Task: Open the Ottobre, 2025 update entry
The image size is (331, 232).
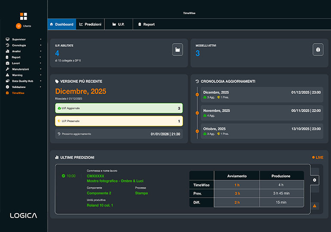Action: point(262,131)
